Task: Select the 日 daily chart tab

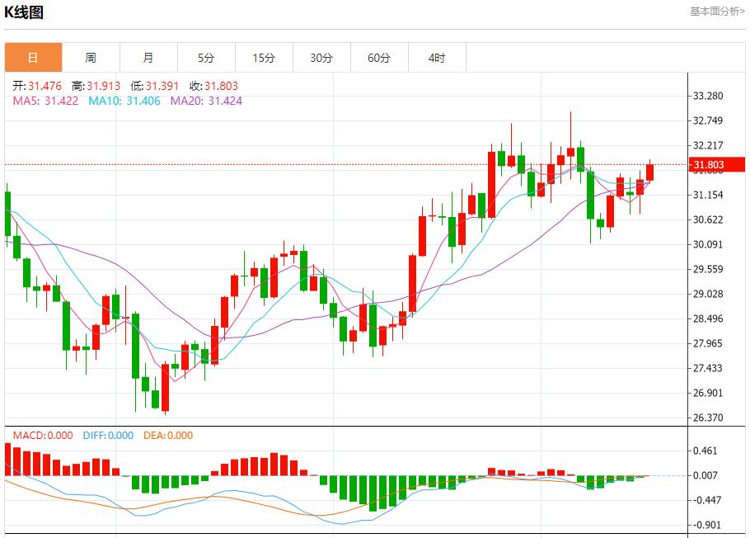Action: pos(33,58)
